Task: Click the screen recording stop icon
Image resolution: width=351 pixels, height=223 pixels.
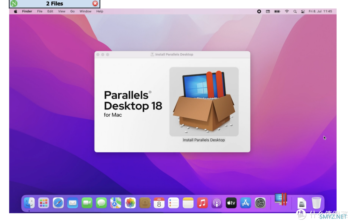Action: pyautogui.click(x=259, y=11)
